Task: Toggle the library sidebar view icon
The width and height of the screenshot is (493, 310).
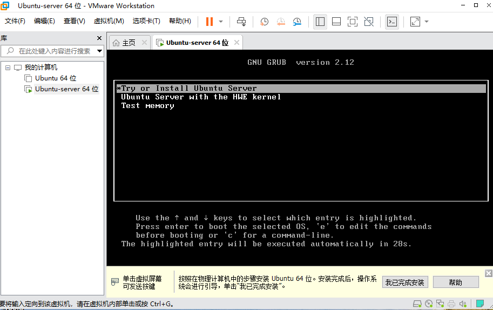Action: 320,22
